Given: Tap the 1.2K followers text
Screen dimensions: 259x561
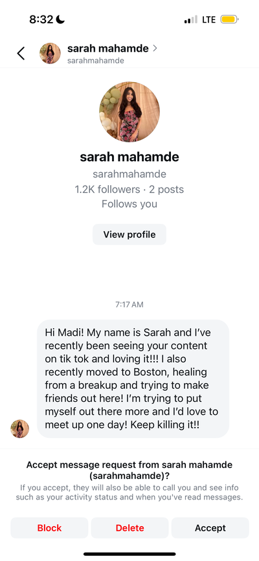Looking at the screenshot, I should click(107, 190).
